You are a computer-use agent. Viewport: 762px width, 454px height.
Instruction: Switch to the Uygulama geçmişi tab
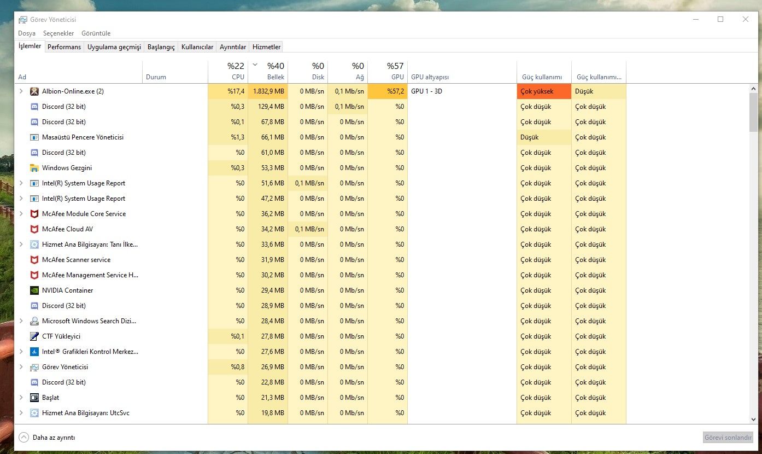coord(114,47)
